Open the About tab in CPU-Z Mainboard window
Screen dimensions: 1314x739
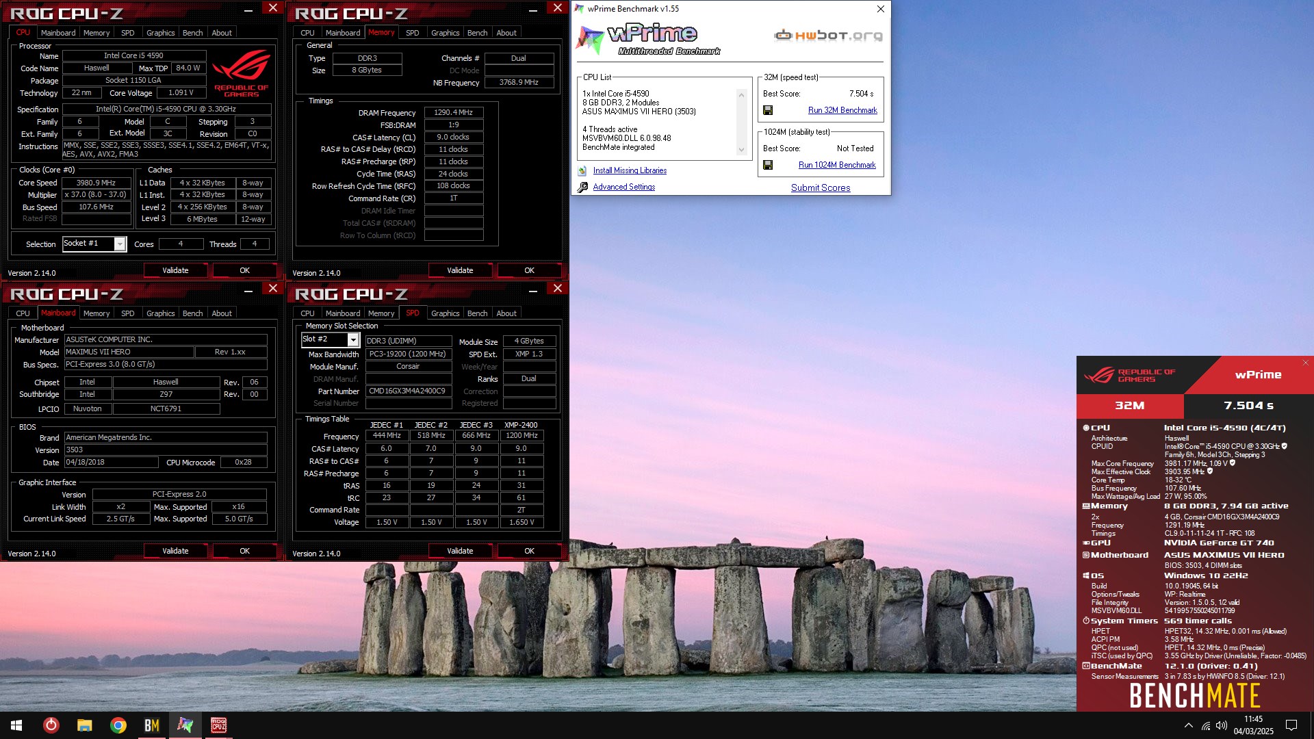pos(222,313)
